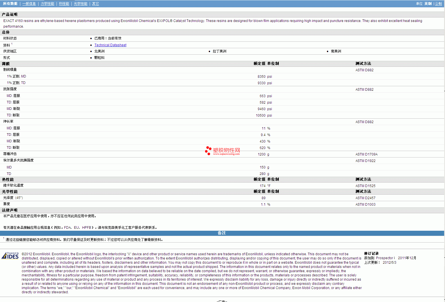
Task: Click ASTM D1922 test method
Action: coord(365,161)
